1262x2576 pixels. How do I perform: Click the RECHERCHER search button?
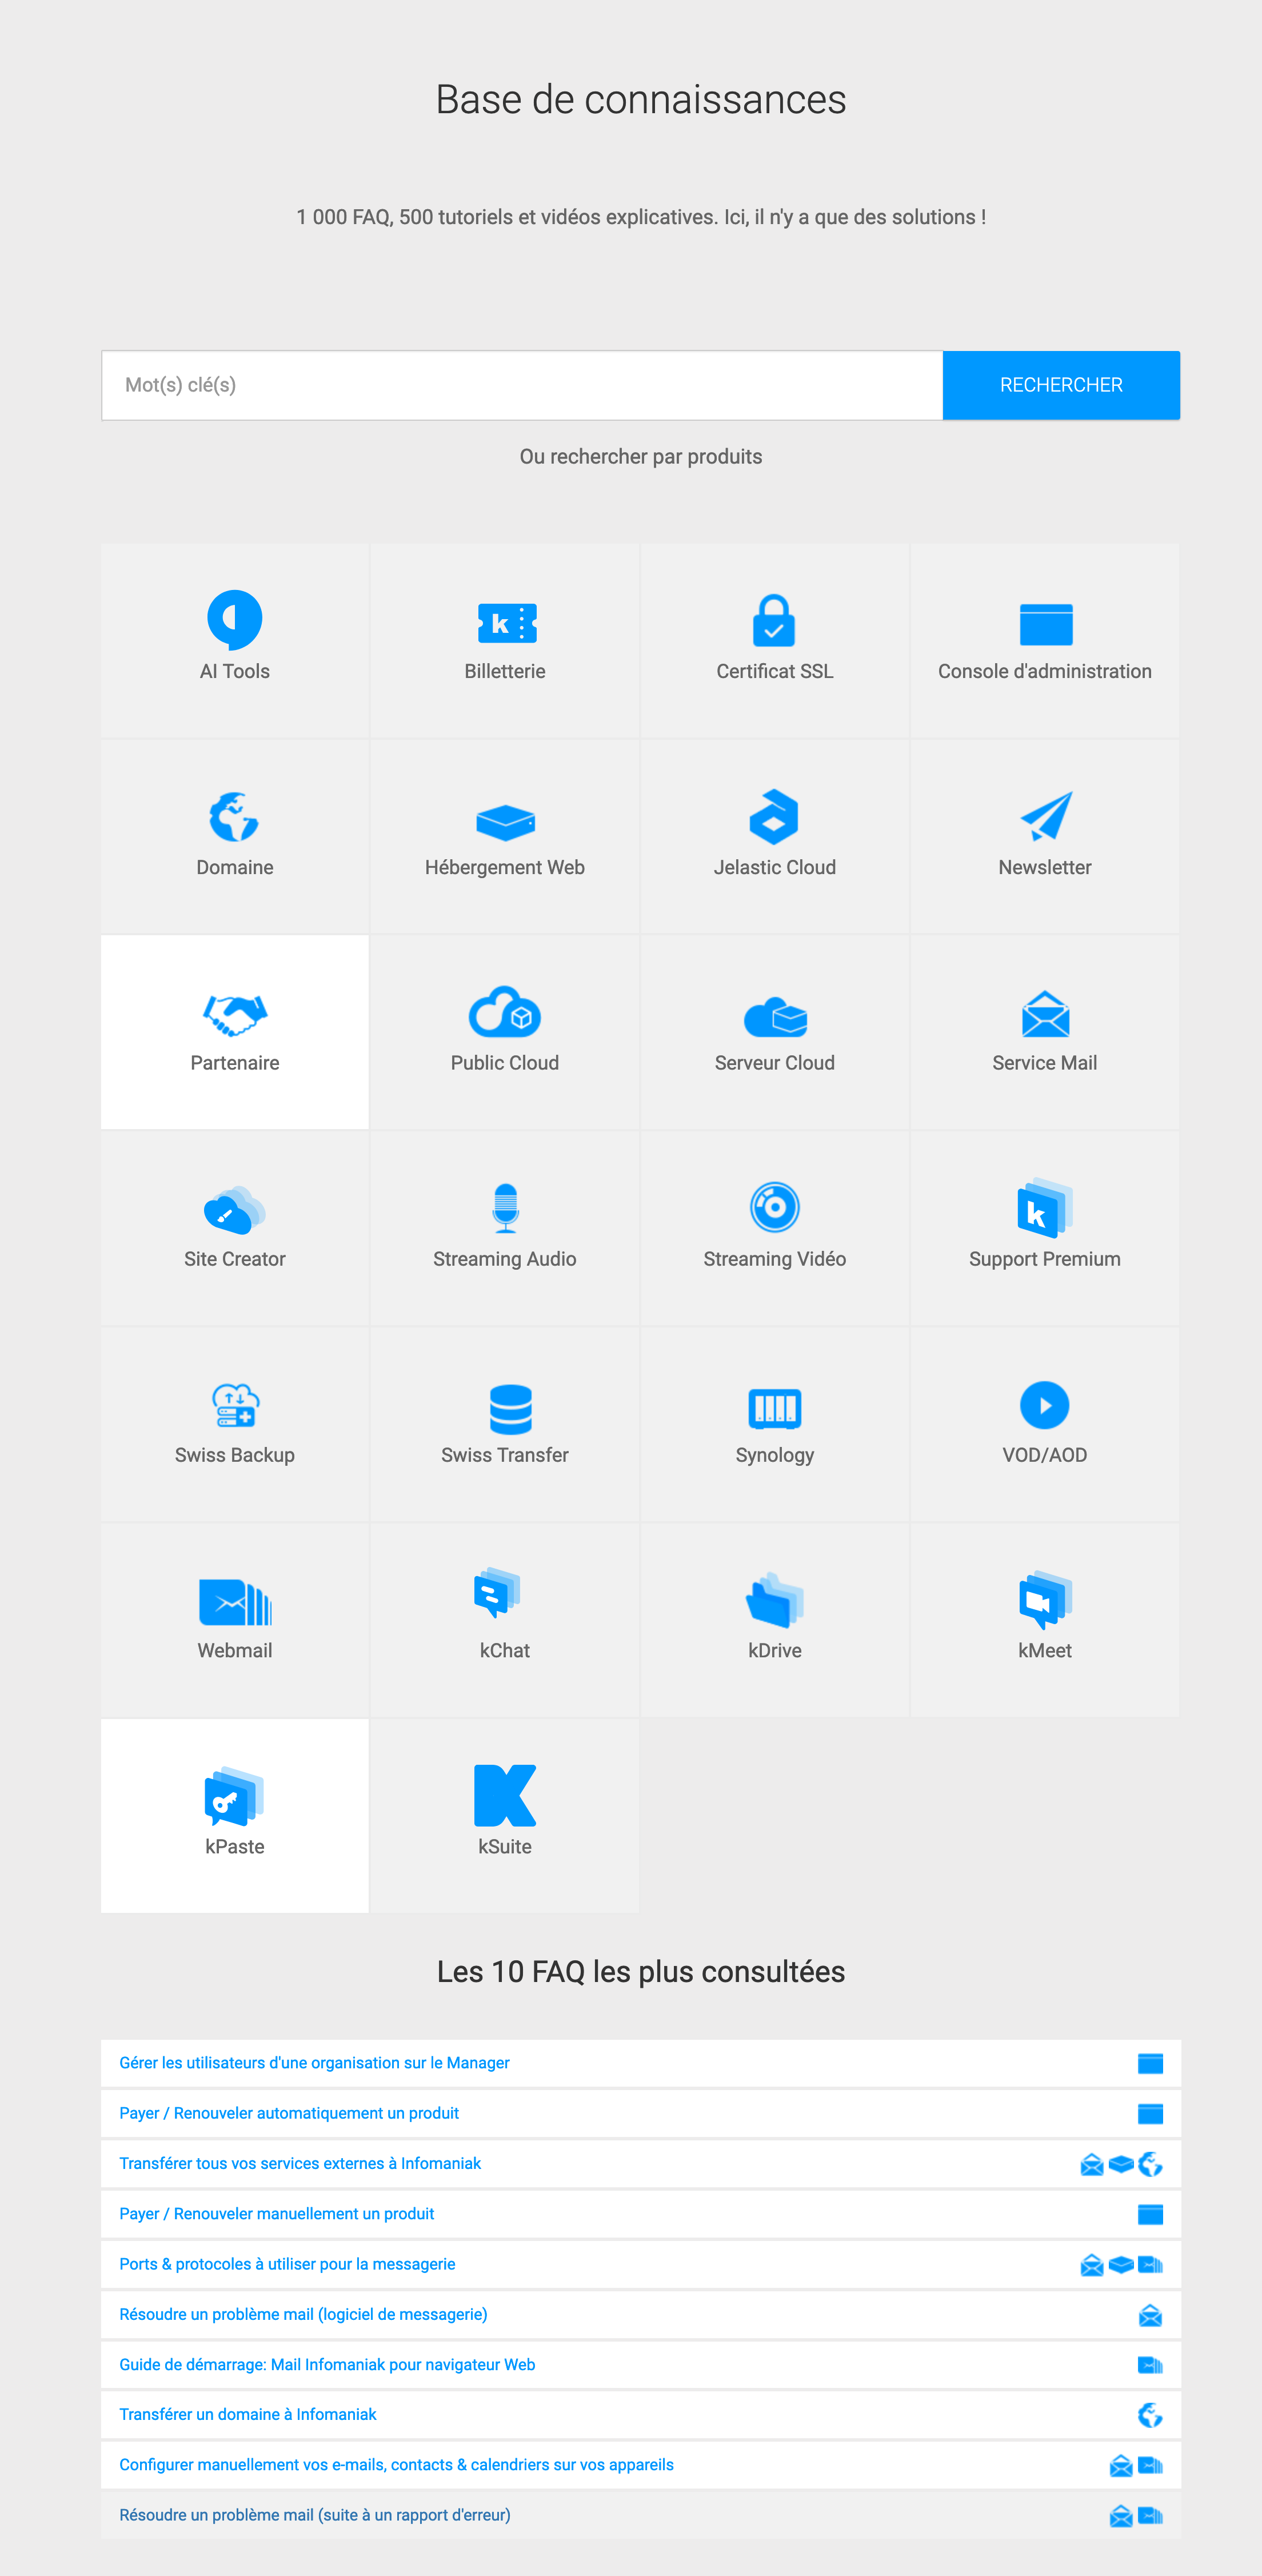pyautogui.click(x=1061, y=385)
